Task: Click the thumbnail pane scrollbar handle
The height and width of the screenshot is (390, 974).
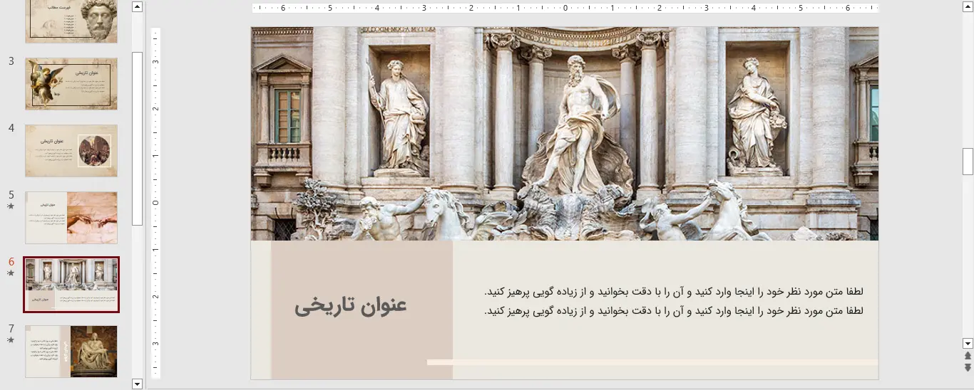Action: pyautogui.click(x=138, y=138)
